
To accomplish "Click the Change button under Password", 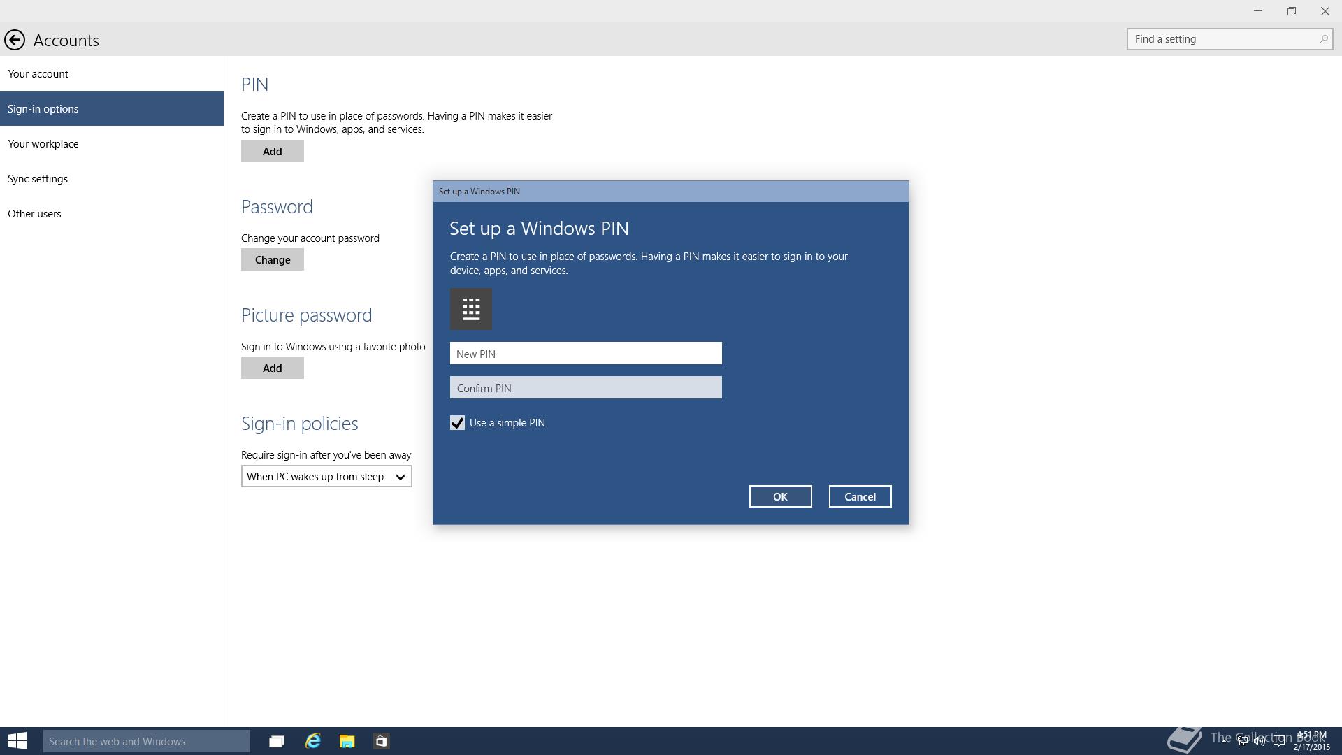I will tap(273, 259).
